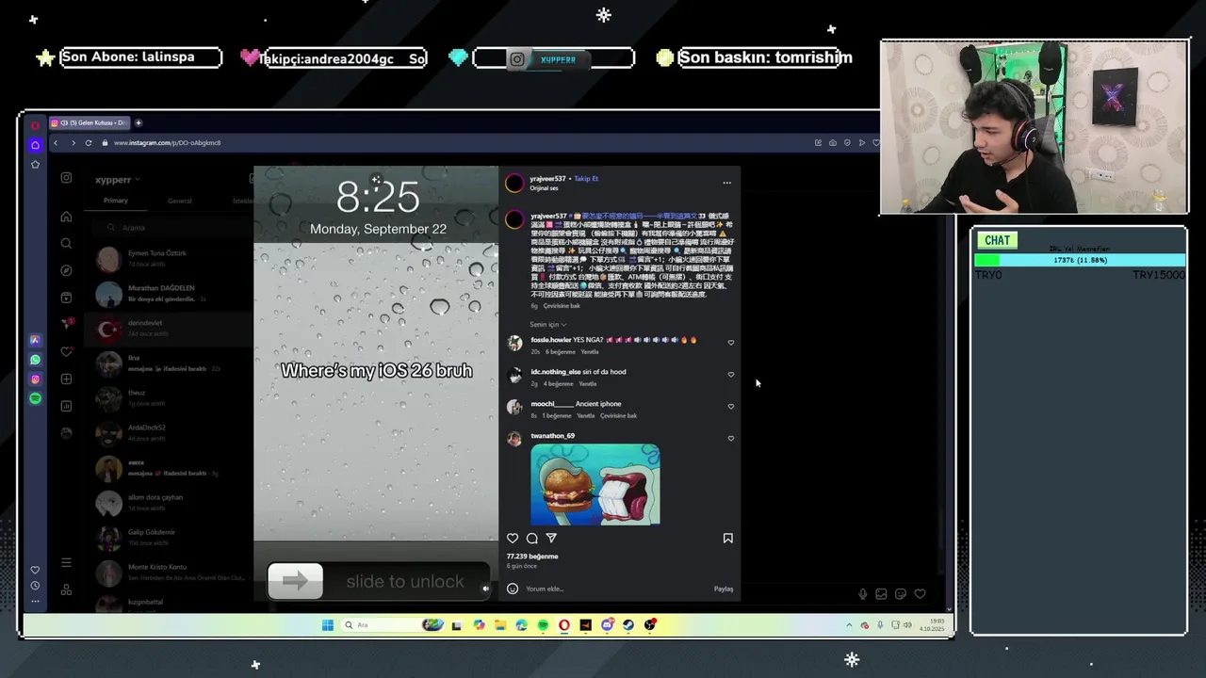Open Opera home speed dial button

35,145
